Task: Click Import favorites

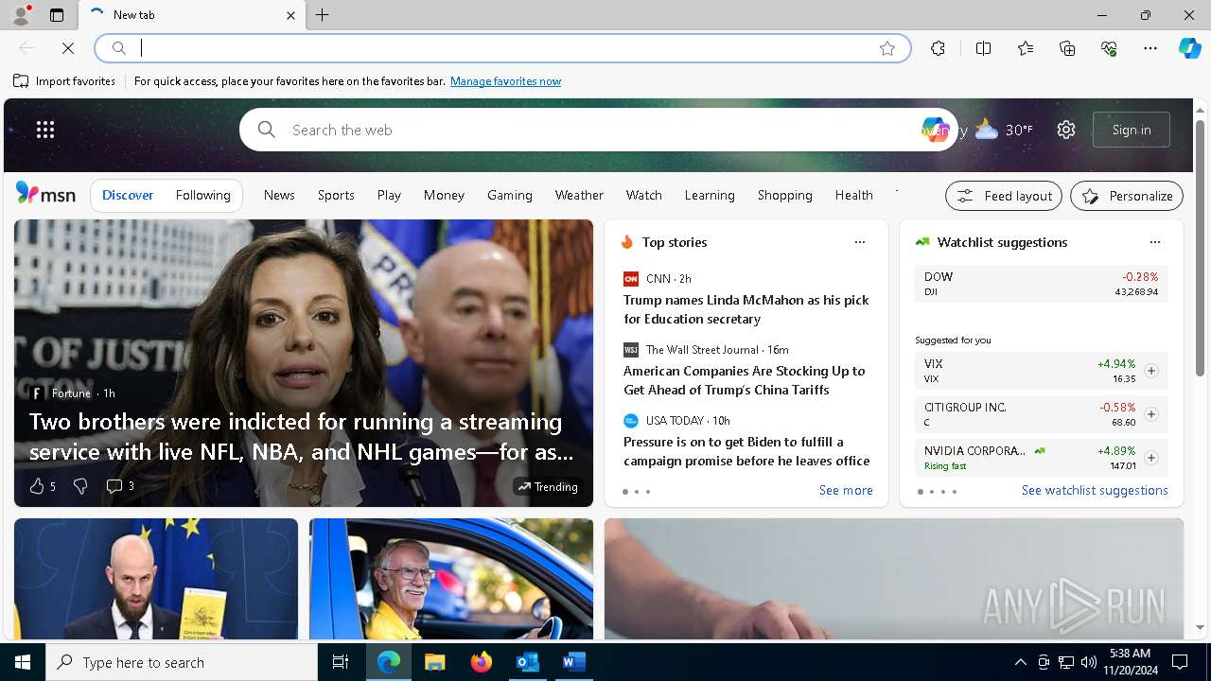Action: 64,81
